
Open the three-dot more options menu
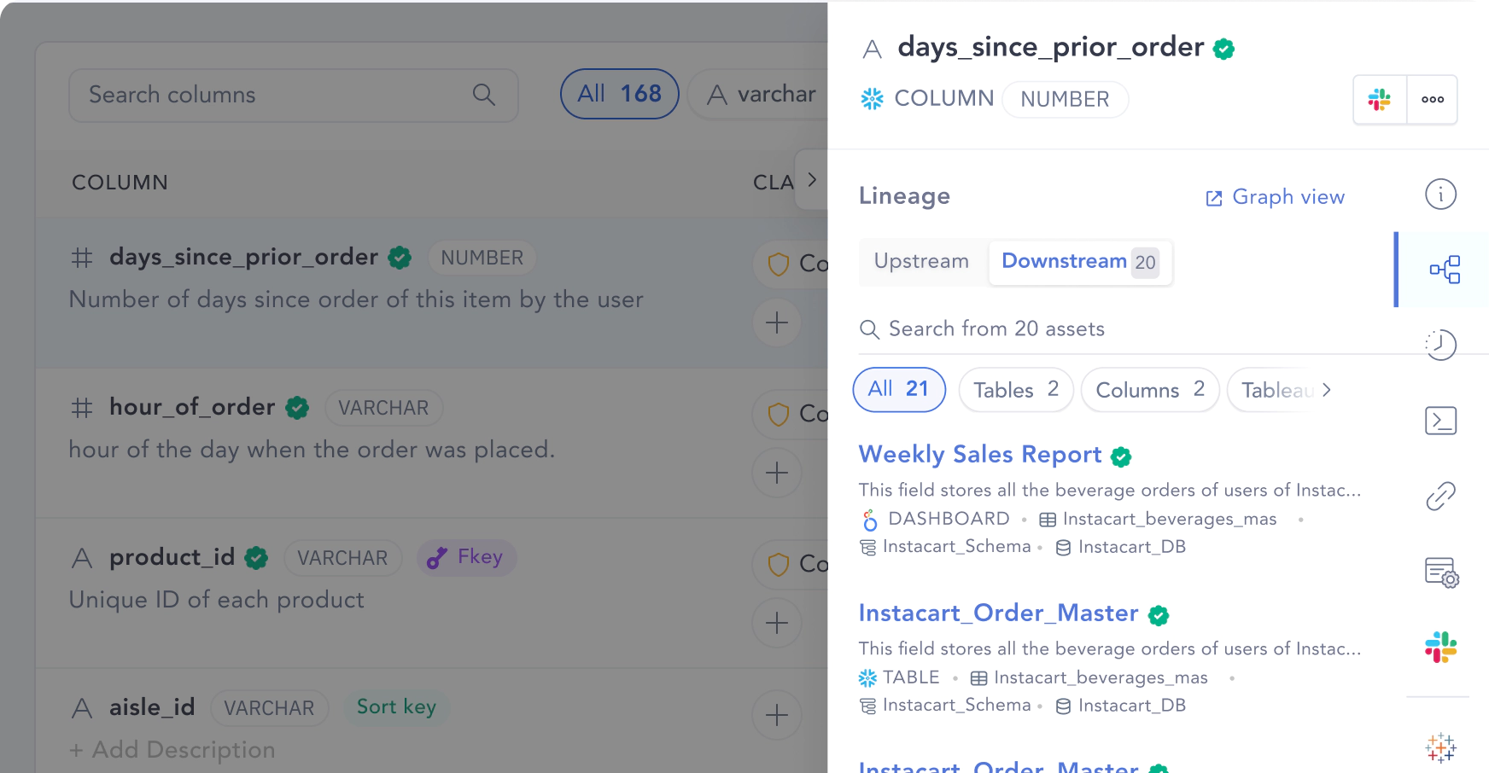point(1432,100)
